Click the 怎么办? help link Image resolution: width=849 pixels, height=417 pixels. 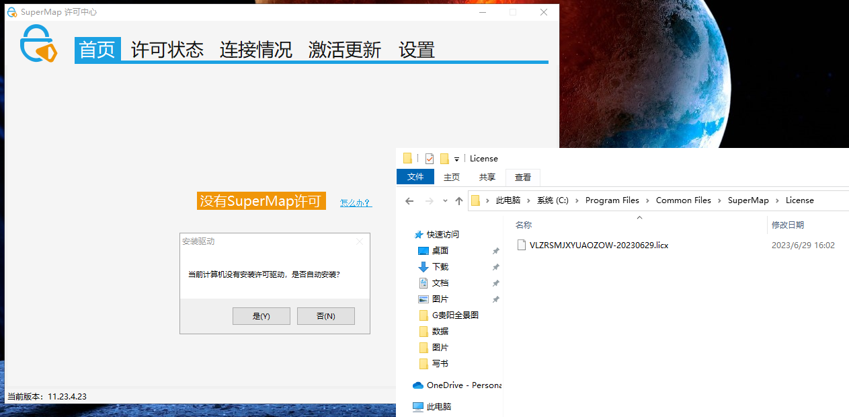[356, 202]
